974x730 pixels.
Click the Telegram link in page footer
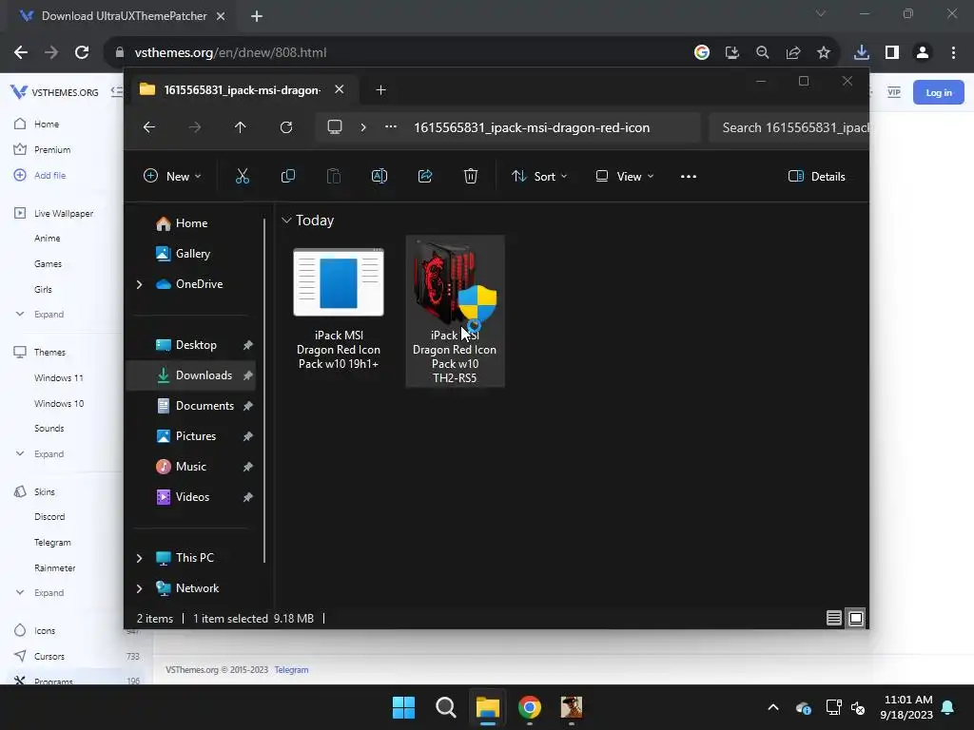pyautogui.click(x=291, y=670)
